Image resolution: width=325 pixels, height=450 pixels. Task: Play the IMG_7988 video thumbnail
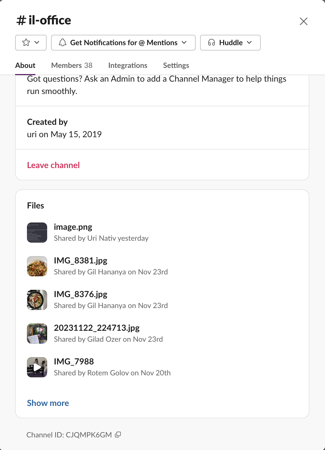(x=37, y=367)
